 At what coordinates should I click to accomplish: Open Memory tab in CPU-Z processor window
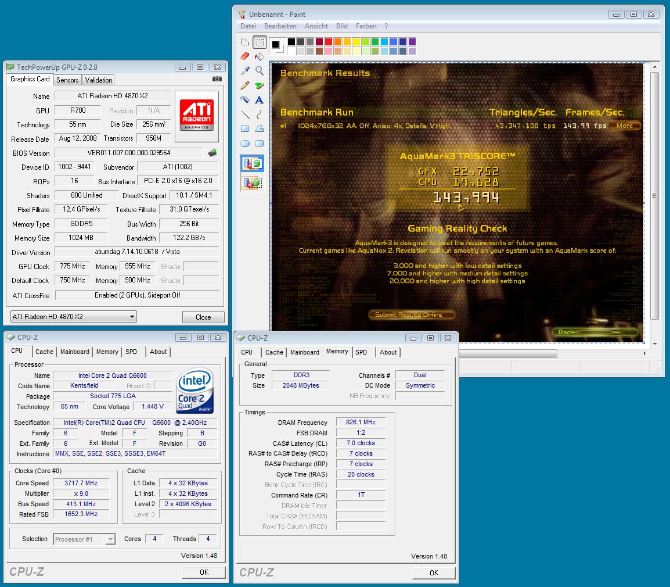click(x=107, y=352)
